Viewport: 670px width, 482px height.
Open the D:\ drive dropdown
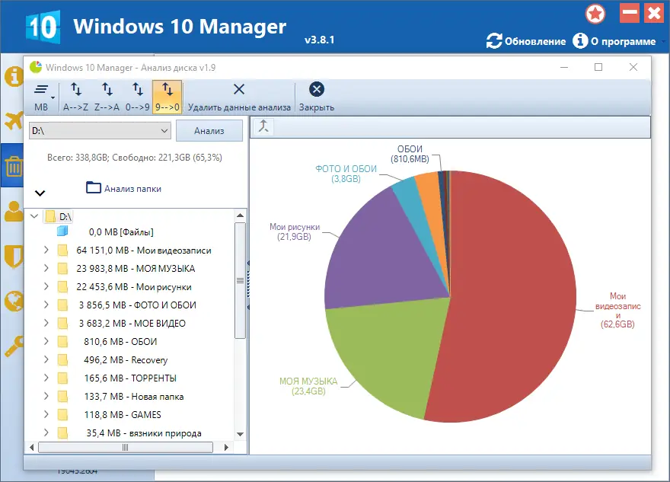100,131
